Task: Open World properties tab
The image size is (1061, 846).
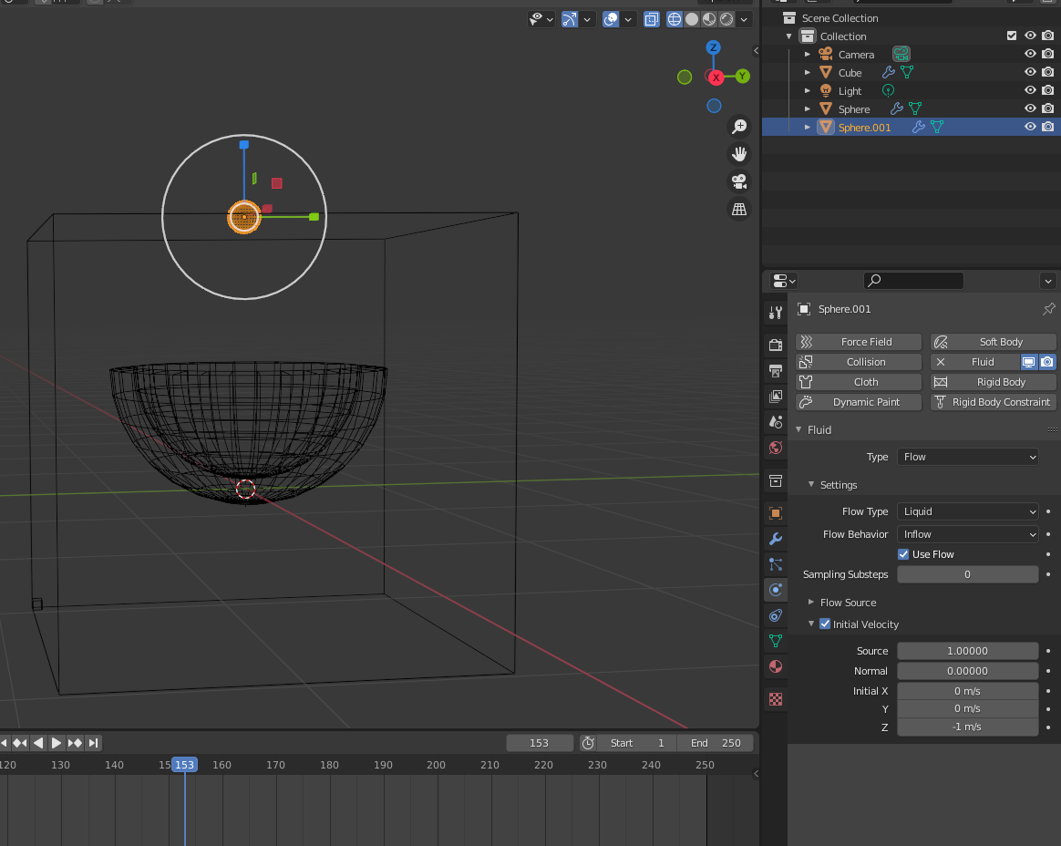Action: (x=776, y=448)
